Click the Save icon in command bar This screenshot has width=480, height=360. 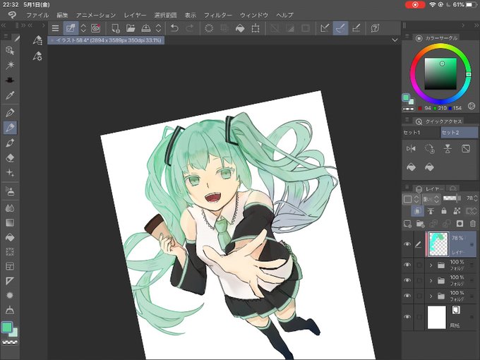(146, 28)
